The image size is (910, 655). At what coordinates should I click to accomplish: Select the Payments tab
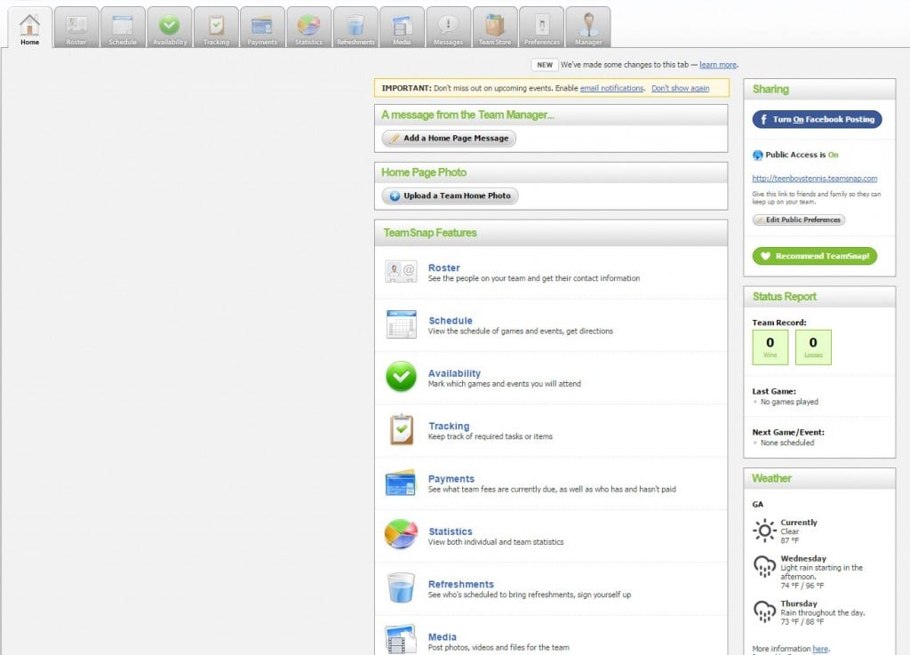coord(262,28)
